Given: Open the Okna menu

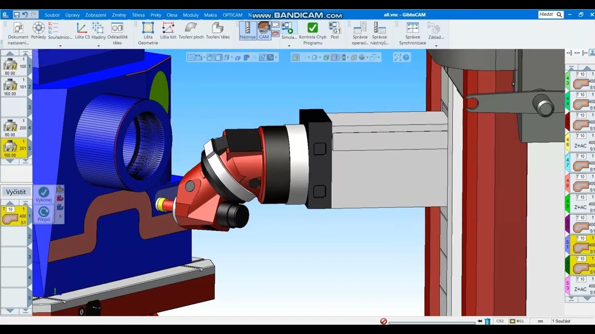Looking at the screenshot, I should click(172, 15).
